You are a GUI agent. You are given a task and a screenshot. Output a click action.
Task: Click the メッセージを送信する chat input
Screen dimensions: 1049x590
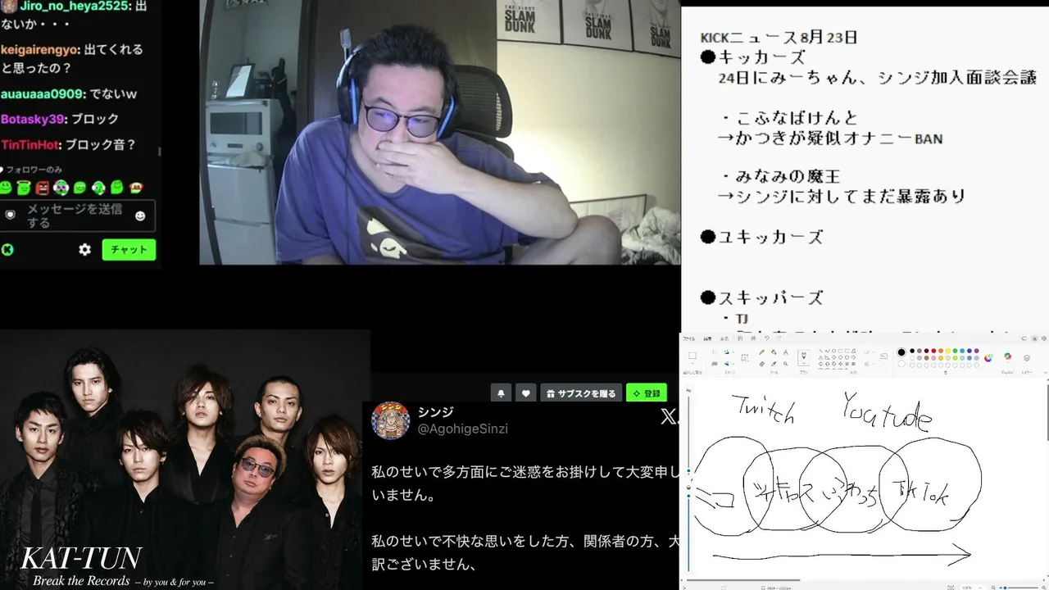click(x=78, y=216)
